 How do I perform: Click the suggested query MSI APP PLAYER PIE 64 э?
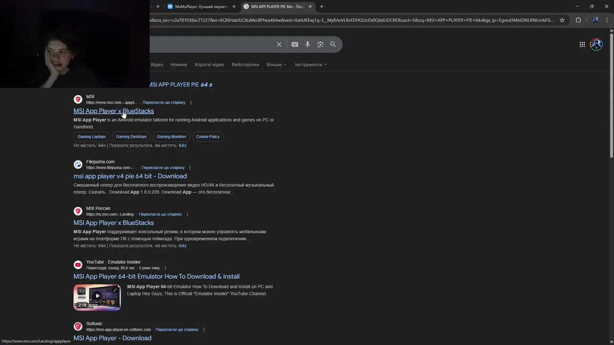[x=181, y=85]
